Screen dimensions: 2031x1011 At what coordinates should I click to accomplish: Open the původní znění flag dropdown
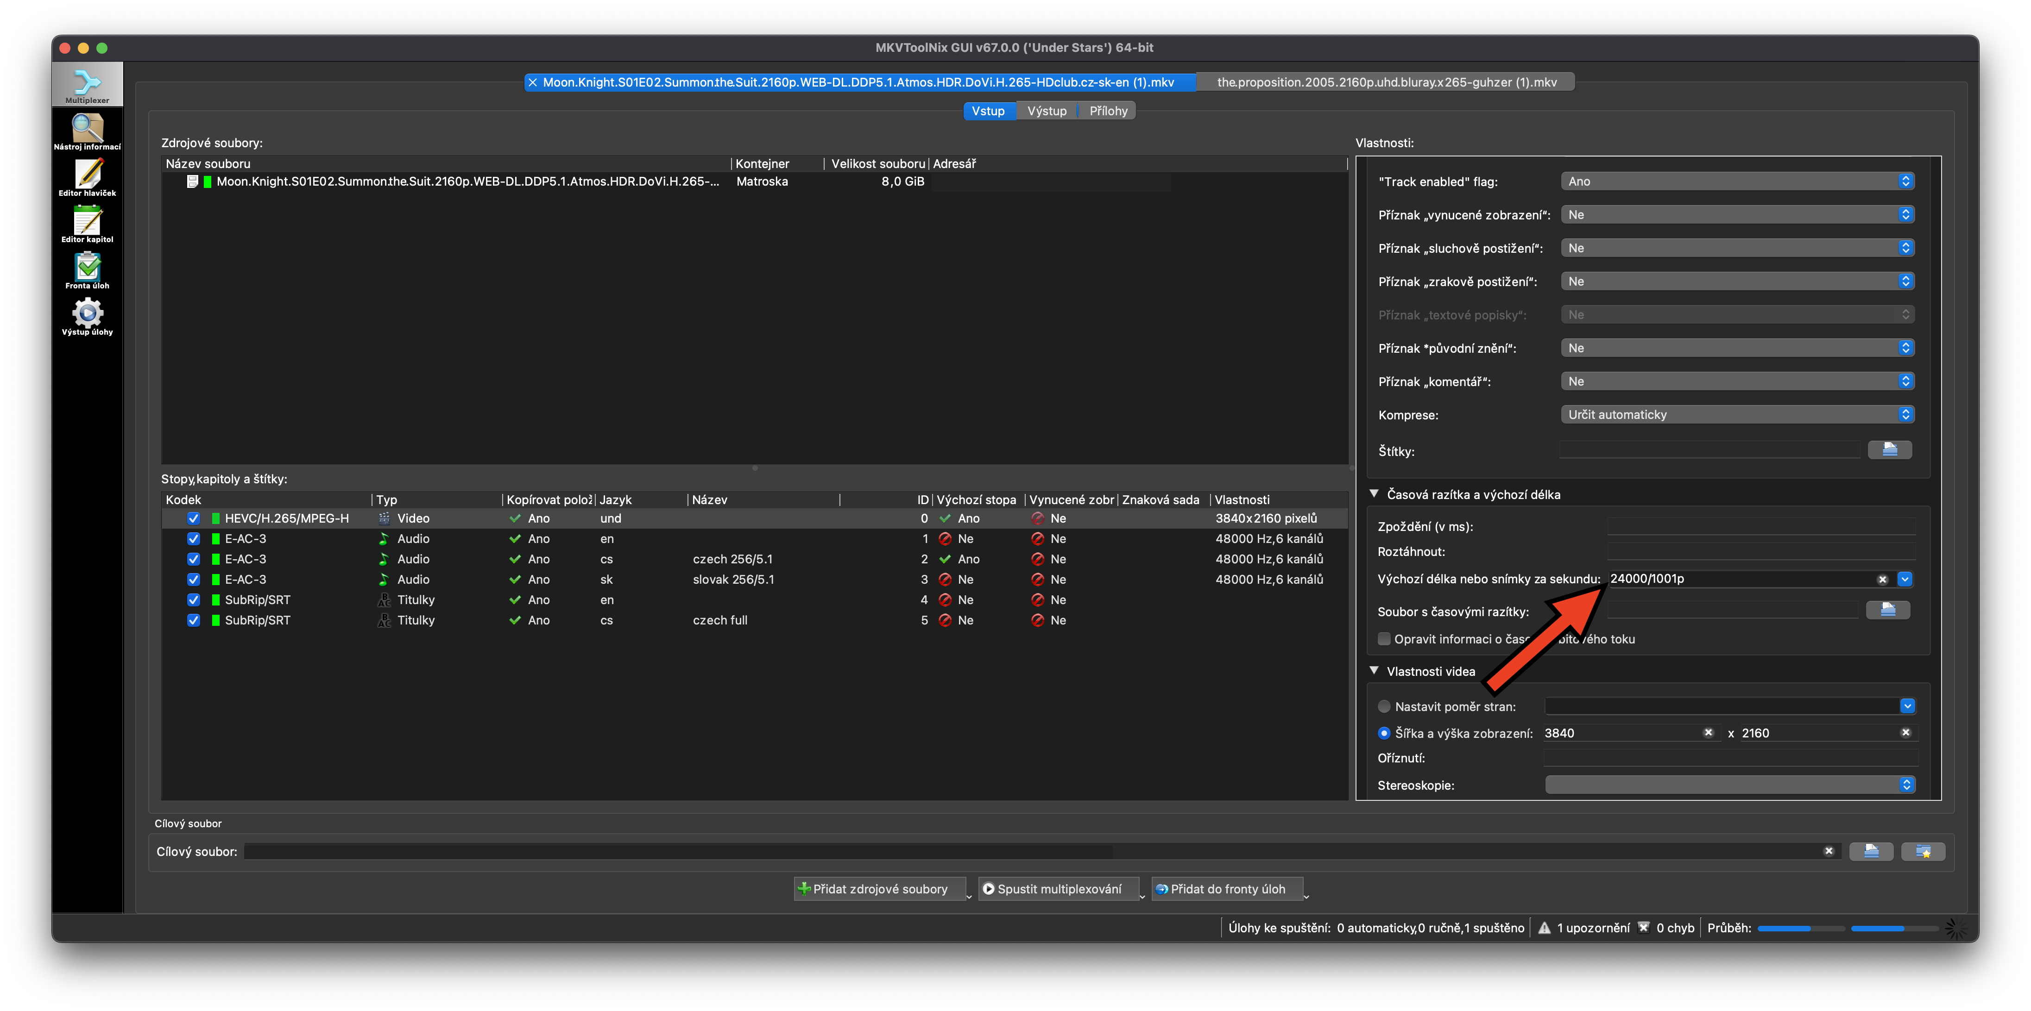1738,348
